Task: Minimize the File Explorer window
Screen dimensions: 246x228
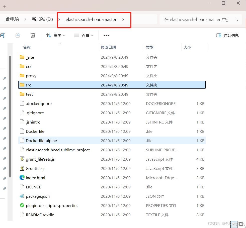Action: pos(209,3)
